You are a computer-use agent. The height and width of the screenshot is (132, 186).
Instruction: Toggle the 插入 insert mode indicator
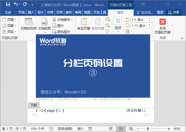(x=81, y=129)
